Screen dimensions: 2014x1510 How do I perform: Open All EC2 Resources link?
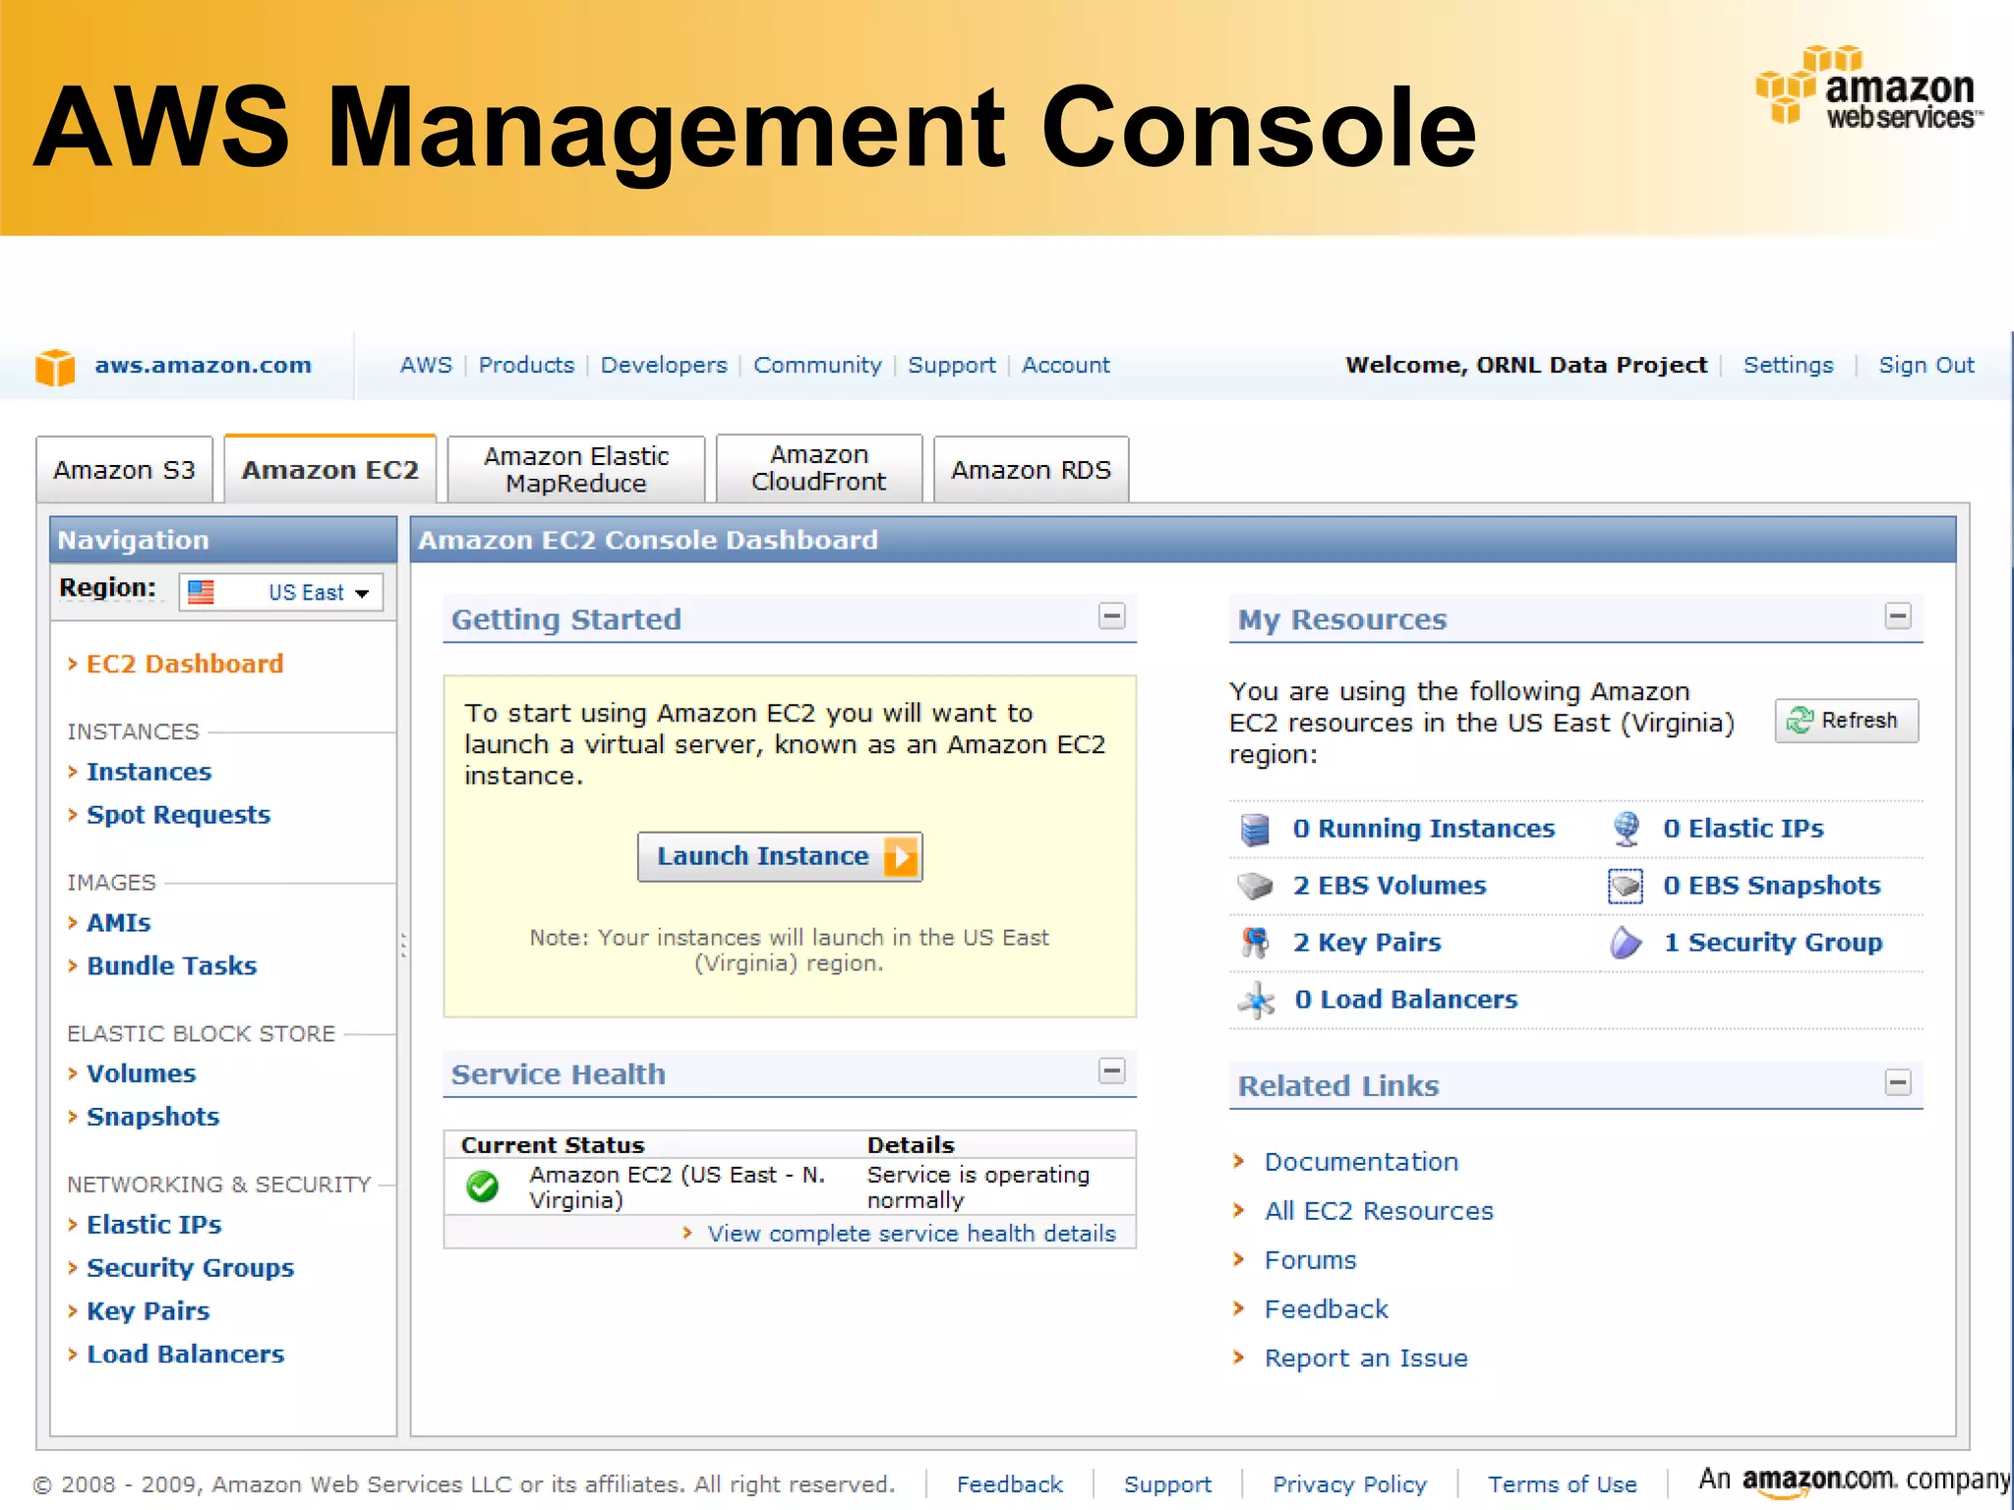[x=1379, y=1211]
